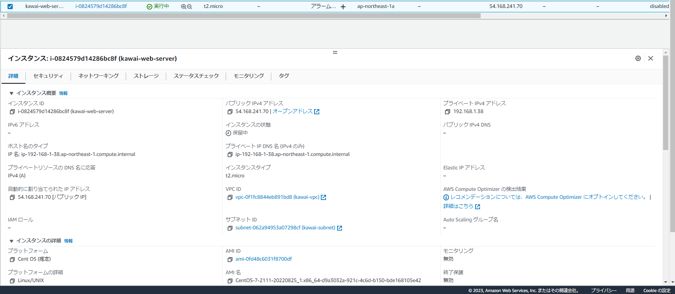Click the details panel scroll-up arrow
This screenshot has height=294, width=675.
(665, 52)
